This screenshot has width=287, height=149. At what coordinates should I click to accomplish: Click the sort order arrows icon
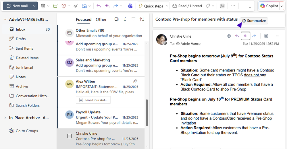[142, 19]
